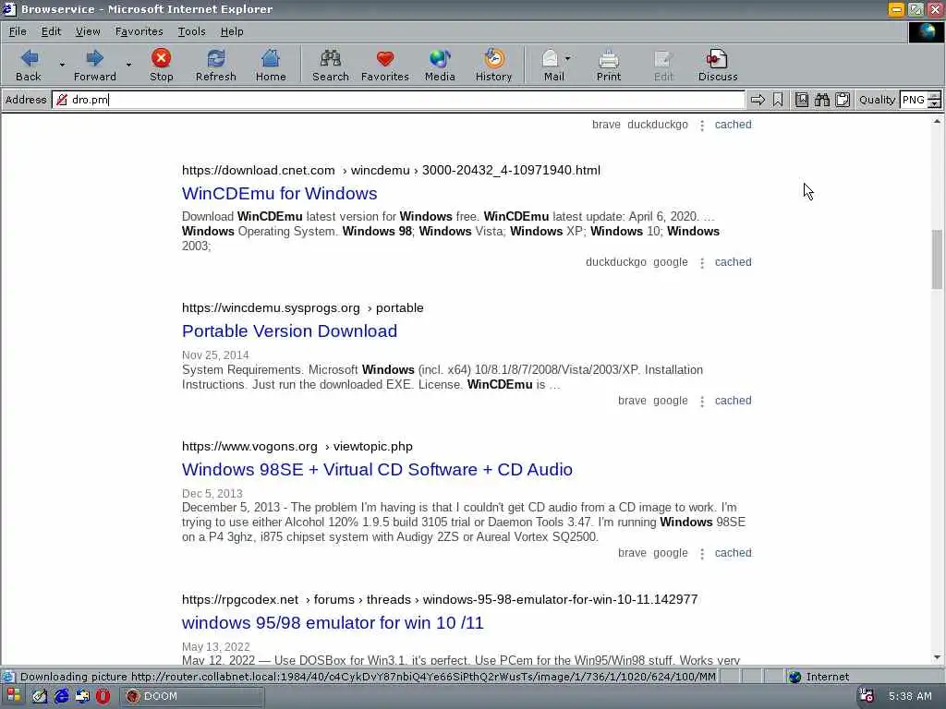The width and height of the screenshot is (946, 709).
Task: Click the 5:38 AM taskbar clock
Action: [910, 696]
